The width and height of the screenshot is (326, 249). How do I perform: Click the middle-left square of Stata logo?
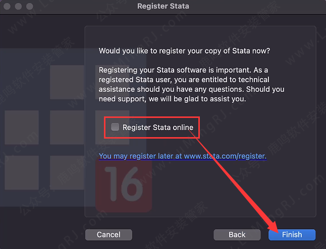point(22,127)
